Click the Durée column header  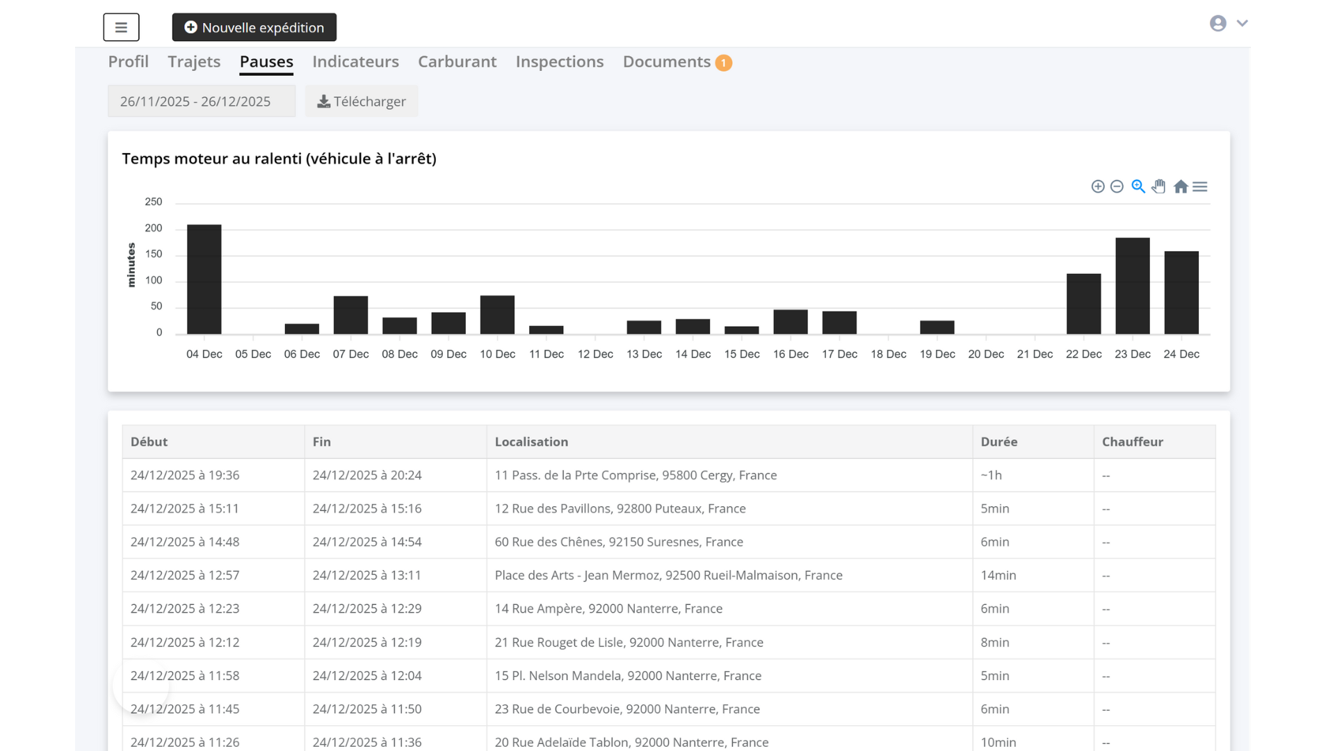pos(998,442)
